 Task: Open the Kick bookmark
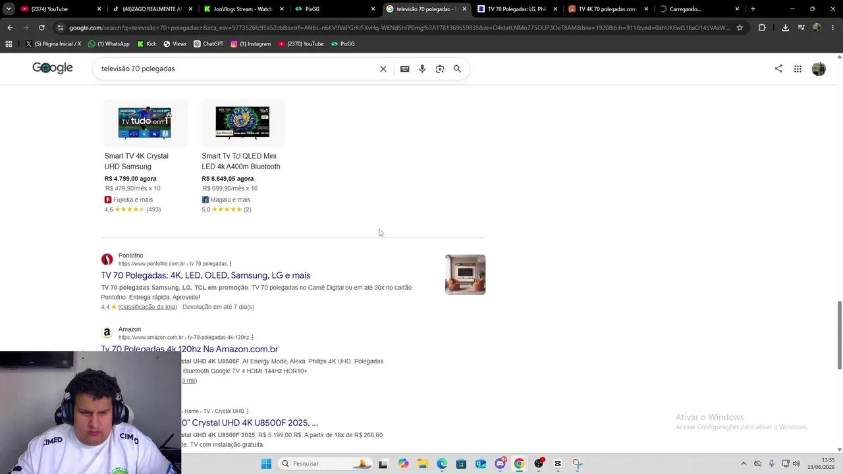click(x=146, y=43)
